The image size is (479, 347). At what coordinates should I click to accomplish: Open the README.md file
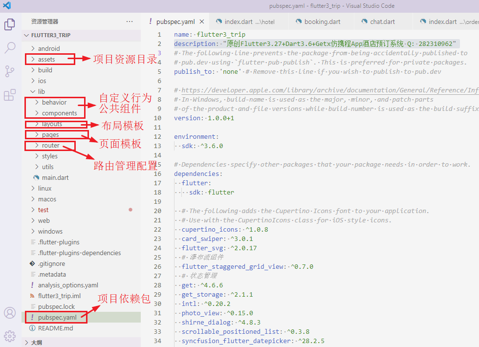55,328
